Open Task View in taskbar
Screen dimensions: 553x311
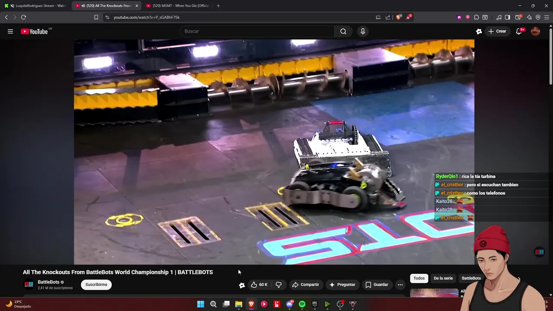[226, 304]
